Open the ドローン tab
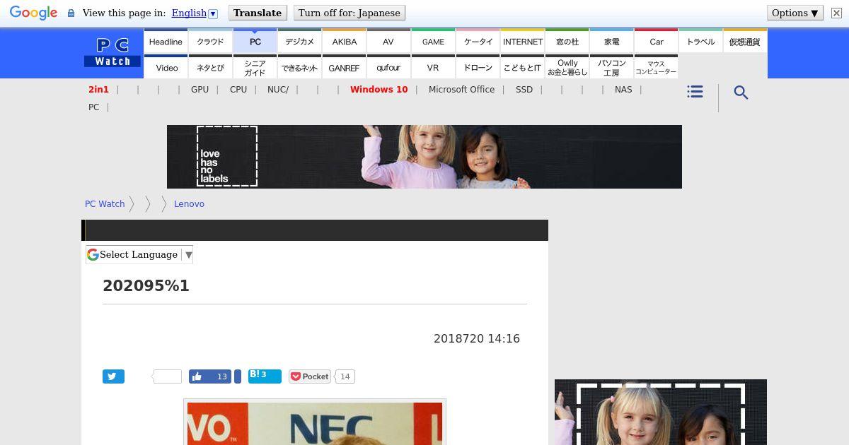 point(478,67)
